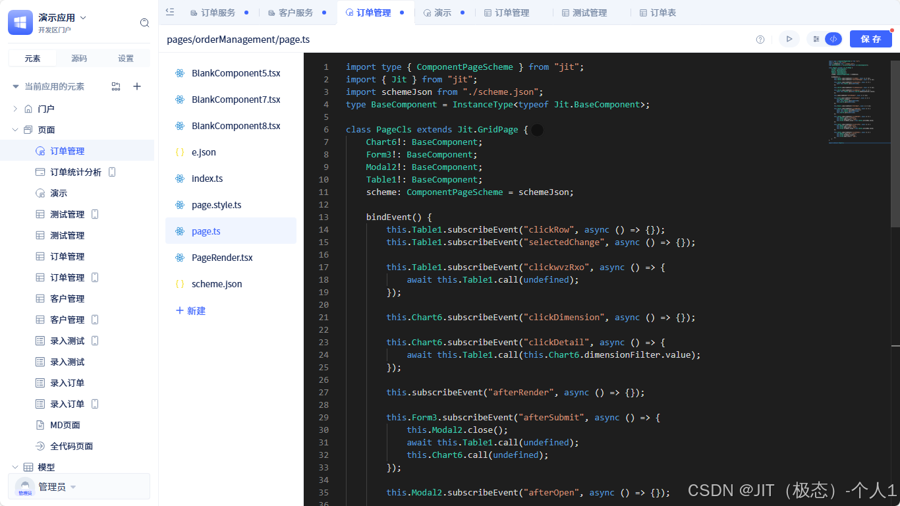900x506 pixels.
Task: Open the BlankComponent7.tsx file
Action: (x=231, y=99)
